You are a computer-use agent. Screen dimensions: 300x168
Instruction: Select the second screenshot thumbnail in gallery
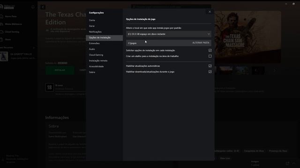click(226, 70)
